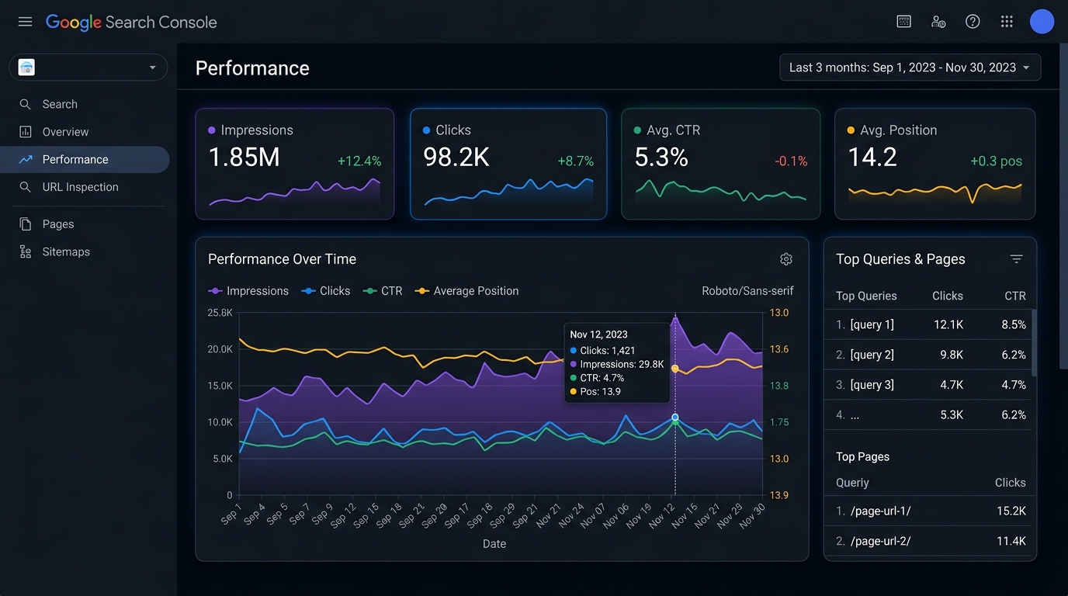Image resolution: width=1068 pixels, height=596 pixels.
Task: Toggle the Impressions metric card
Action: (295, 164)
